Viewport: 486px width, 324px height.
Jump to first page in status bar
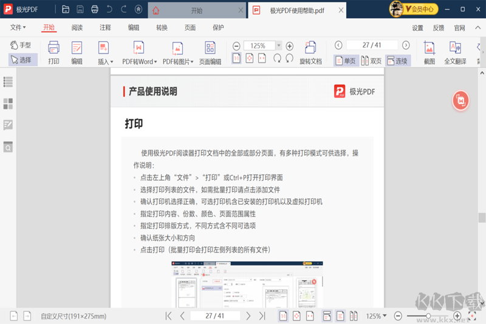(168, 316)
